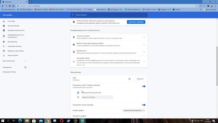The width and height of the screenshot is (218, 123).
Task: Open 'Внешний вид' in the sidebar
Action: click(12, 42)
